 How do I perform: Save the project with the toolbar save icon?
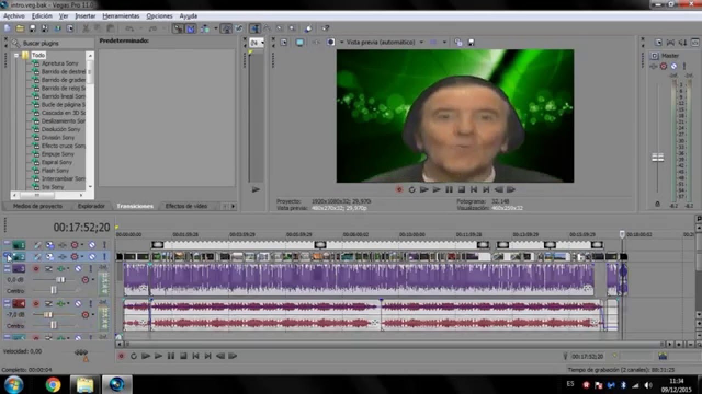pos(32,28)
